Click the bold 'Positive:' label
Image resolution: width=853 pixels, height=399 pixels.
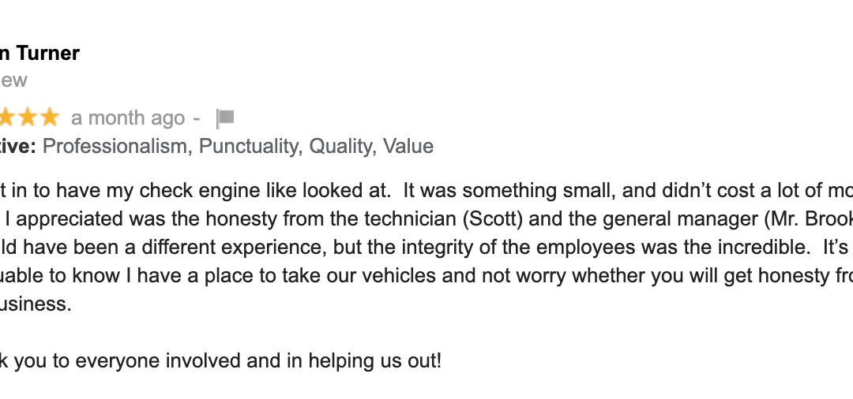click(x=18, y=146)
